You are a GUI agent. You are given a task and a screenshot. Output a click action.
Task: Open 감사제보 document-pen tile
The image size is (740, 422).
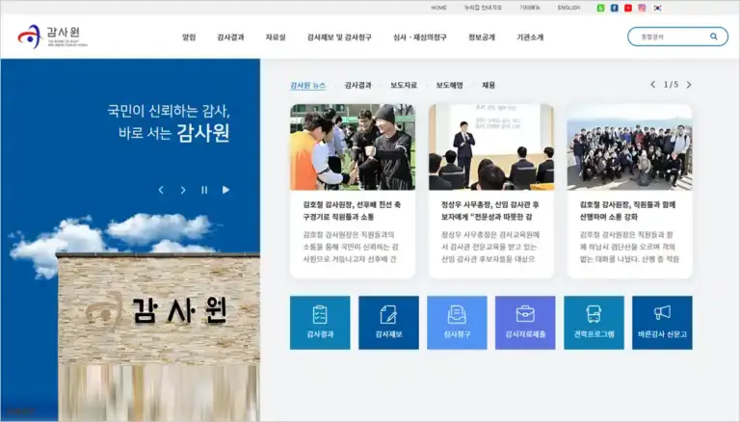[388, 323]
